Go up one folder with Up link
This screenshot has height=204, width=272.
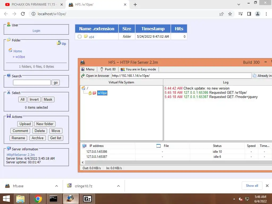point(61,43)
